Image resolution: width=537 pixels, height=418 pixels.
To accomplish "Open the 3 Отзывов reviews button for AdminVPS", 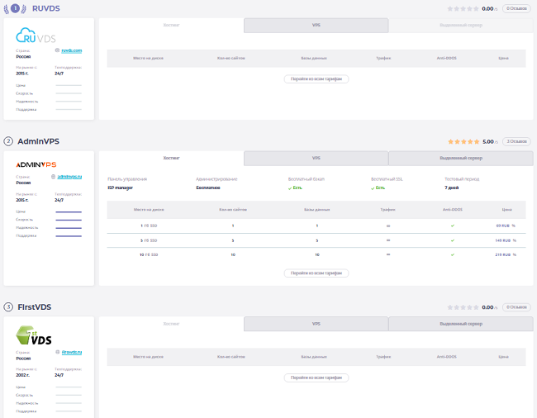I will (516, 141).
